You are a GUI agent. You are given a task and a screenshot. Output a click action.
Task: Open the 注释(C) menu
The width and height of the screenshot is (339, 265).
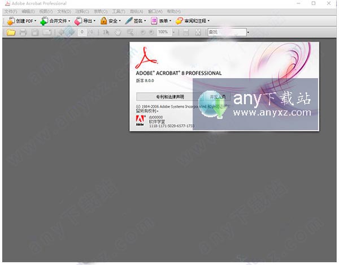(x=82, y=11)
